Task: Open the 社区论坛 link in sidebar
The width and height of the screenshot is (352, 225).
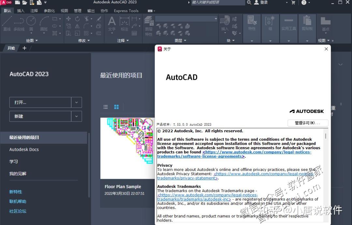Action: [x=18, y=211]
